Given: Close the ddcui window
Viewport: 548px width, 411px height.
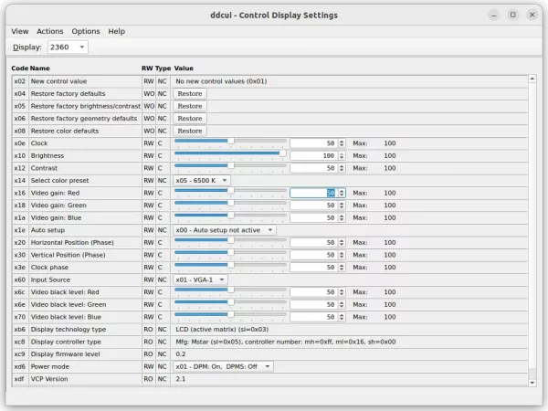Looking at the screenshot, I should click(532, 15).
